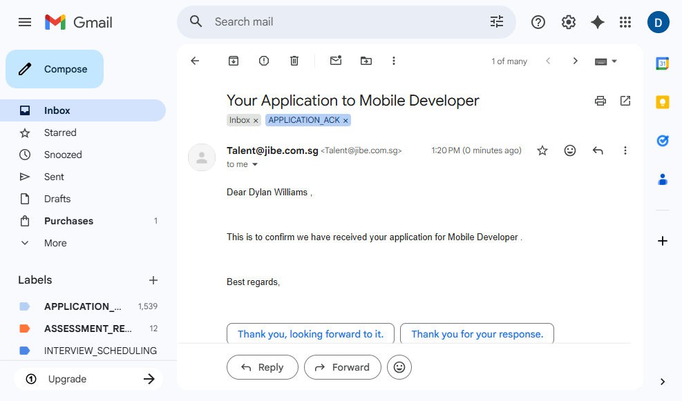
Task: Send 'Thank you for your response.' smart reply
Action: [x=477, y=334]
